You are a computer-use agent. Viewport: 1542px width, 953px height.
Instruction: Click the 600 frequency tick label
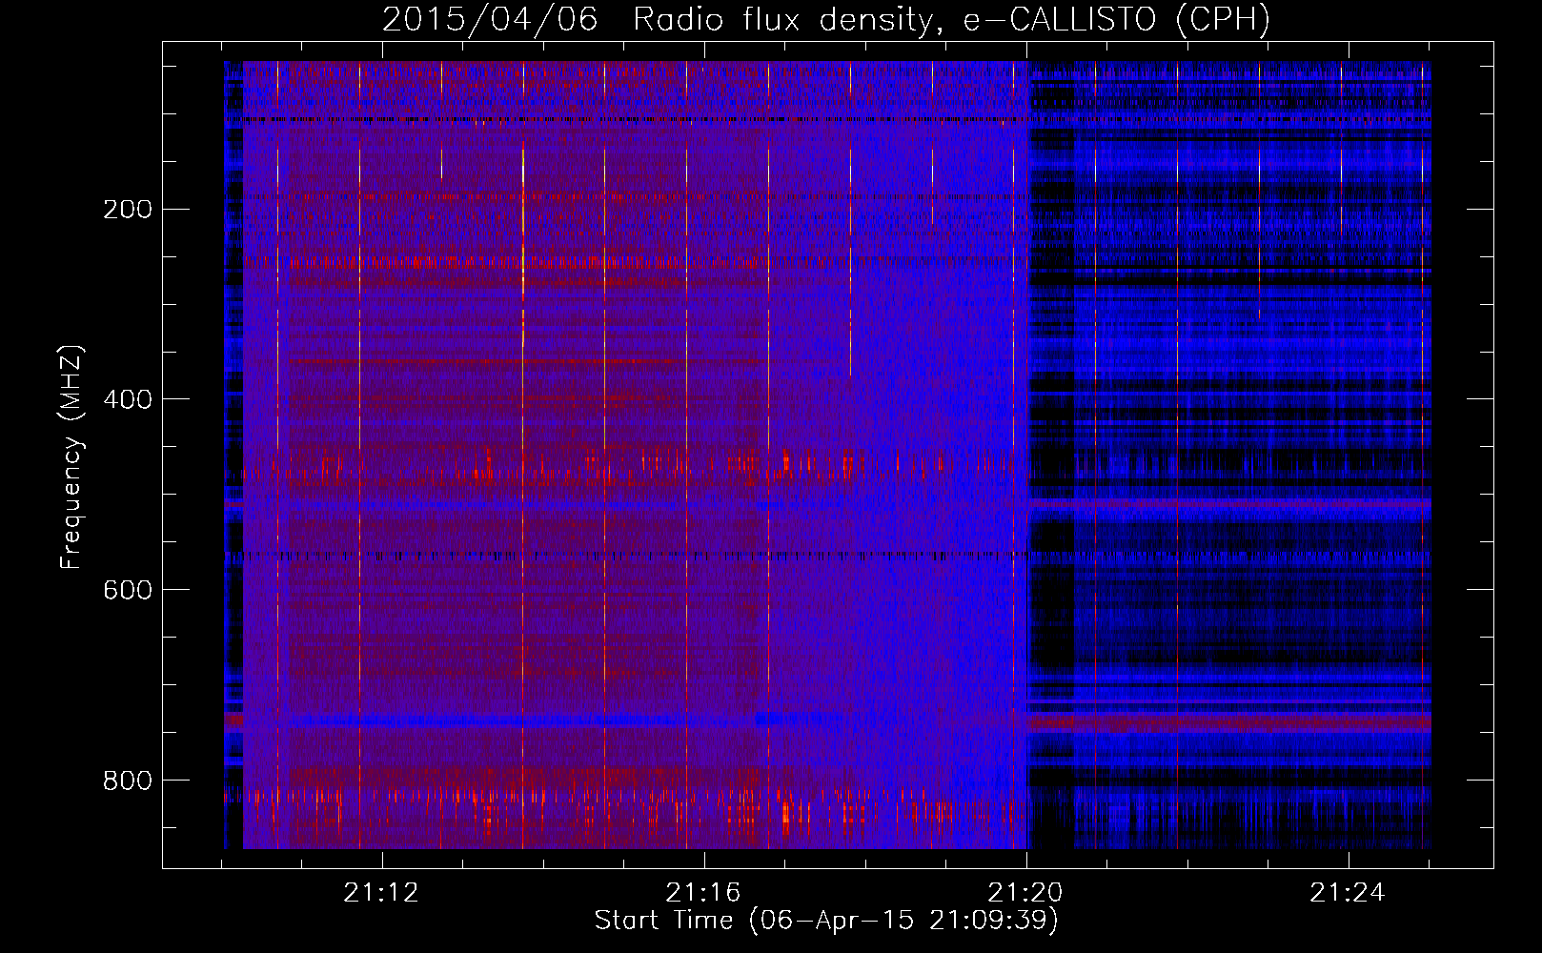pos(128,590)
